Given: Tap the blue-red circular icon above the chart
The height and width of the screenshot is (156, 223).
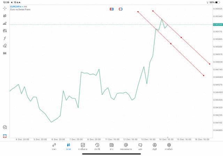Looking at the screenshot, I should 121,9.
